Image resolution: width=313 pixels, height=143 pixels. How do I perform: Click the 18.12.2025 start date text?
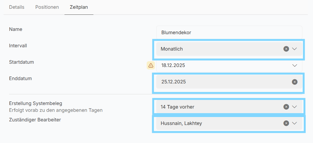tap(173, 65)
